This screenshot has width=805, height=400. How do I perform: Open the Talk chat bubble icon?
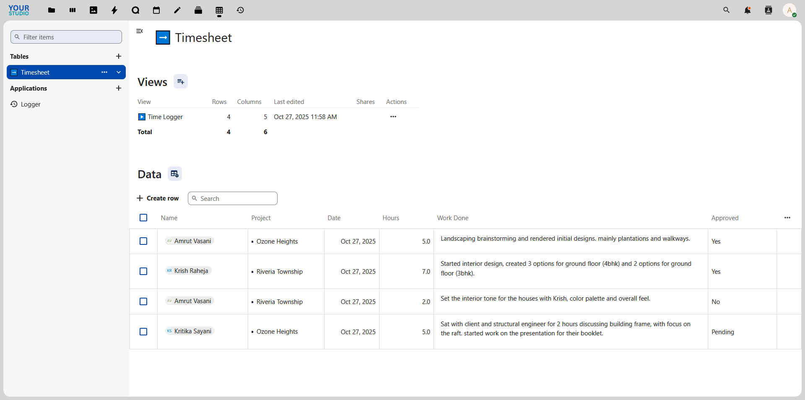[135, 10]
